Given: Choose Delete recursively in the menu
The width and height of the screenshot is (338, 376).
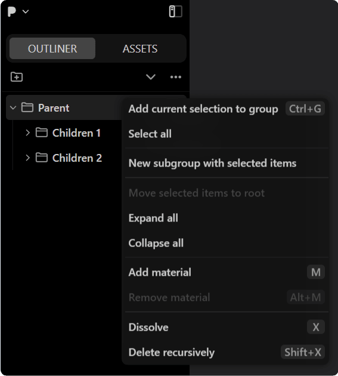Looking at the screenshot, I should coord(227,352).
